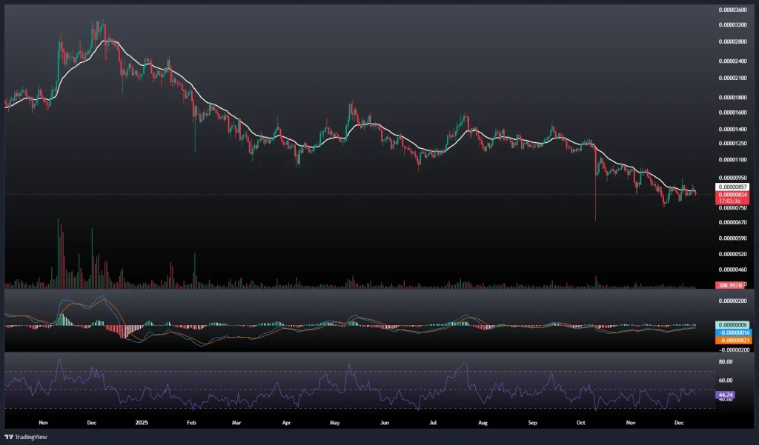
Task: Select the red current price label 0.00000834
Action: (x=732, y=194)
